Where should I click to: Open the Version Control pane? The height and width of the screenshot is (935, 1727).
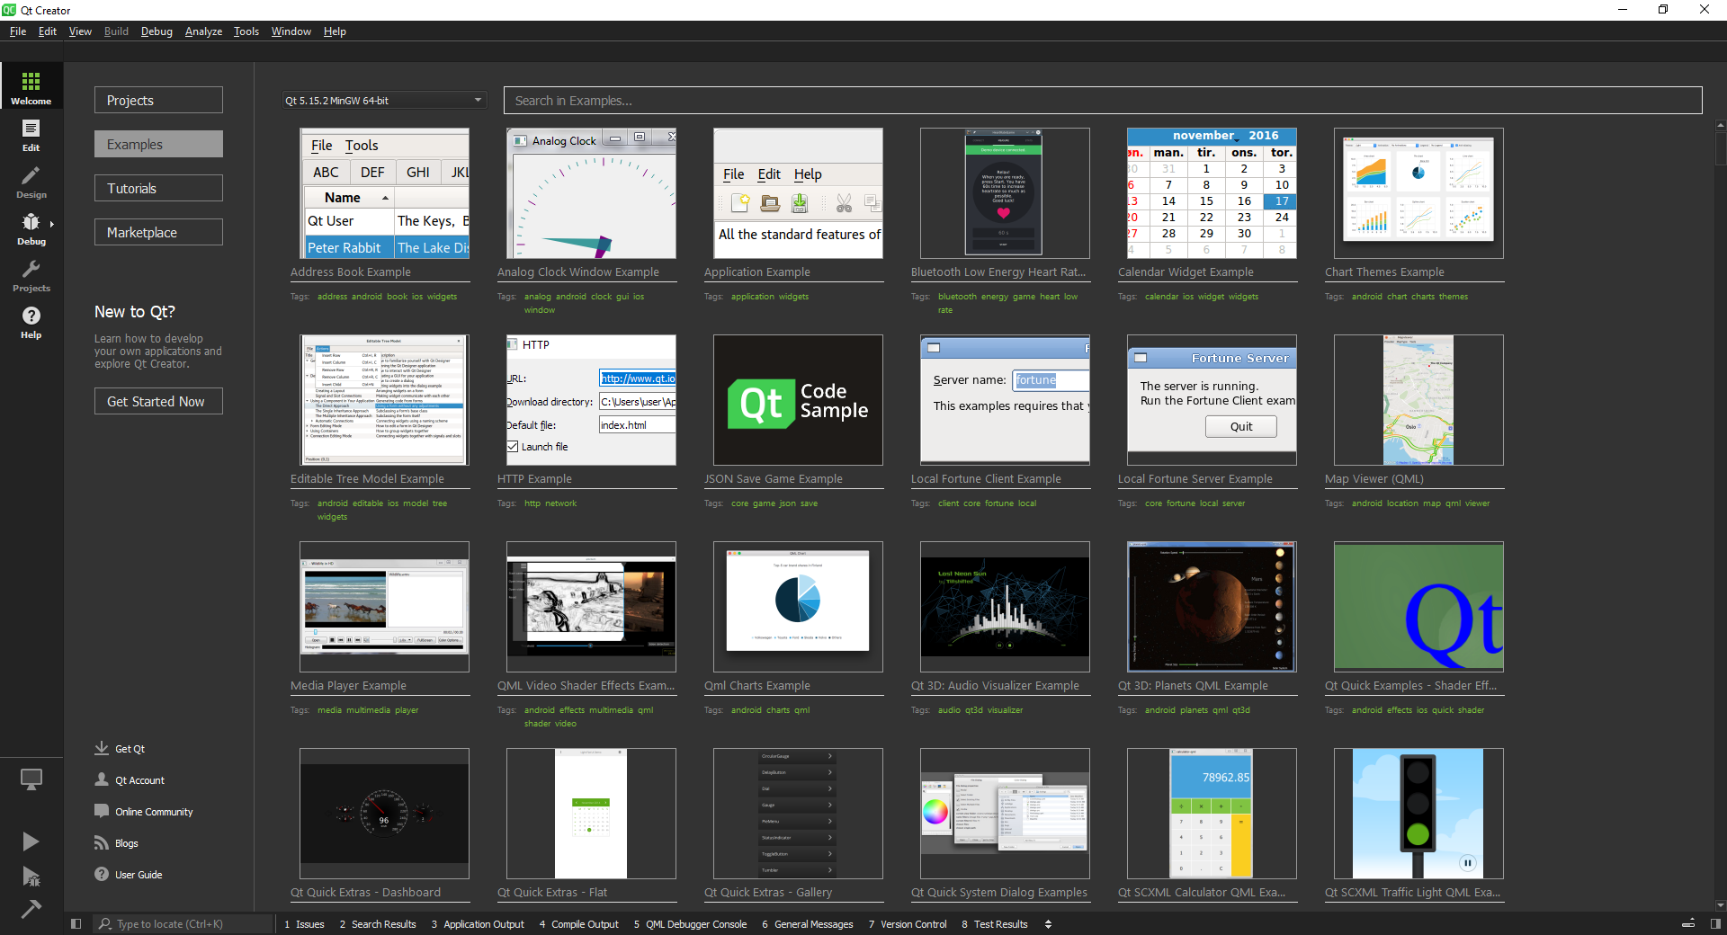coord(908,923)
